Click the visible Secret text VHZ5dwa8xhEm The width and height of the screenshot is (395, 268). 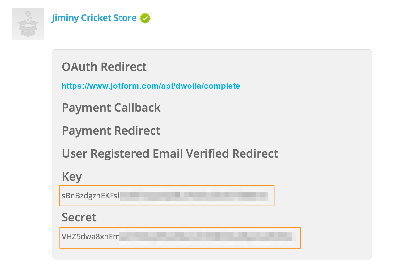point(90,237)
